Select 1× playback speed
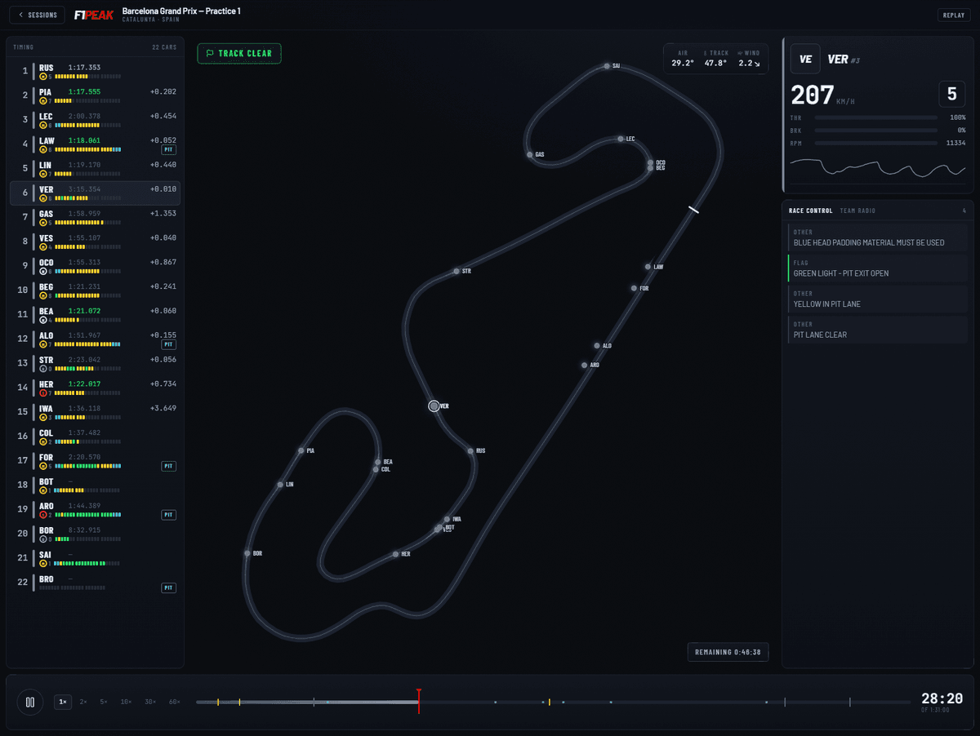This screenshot has width=980, height=736. 62,702
